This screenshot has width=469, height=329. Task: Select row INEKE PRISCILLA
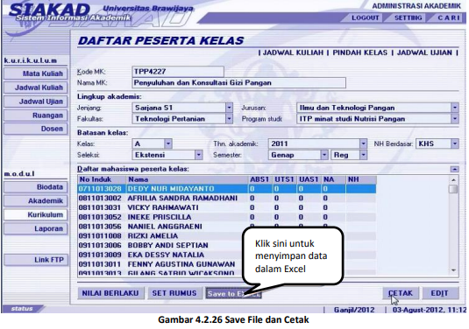[x=227, y=217]
